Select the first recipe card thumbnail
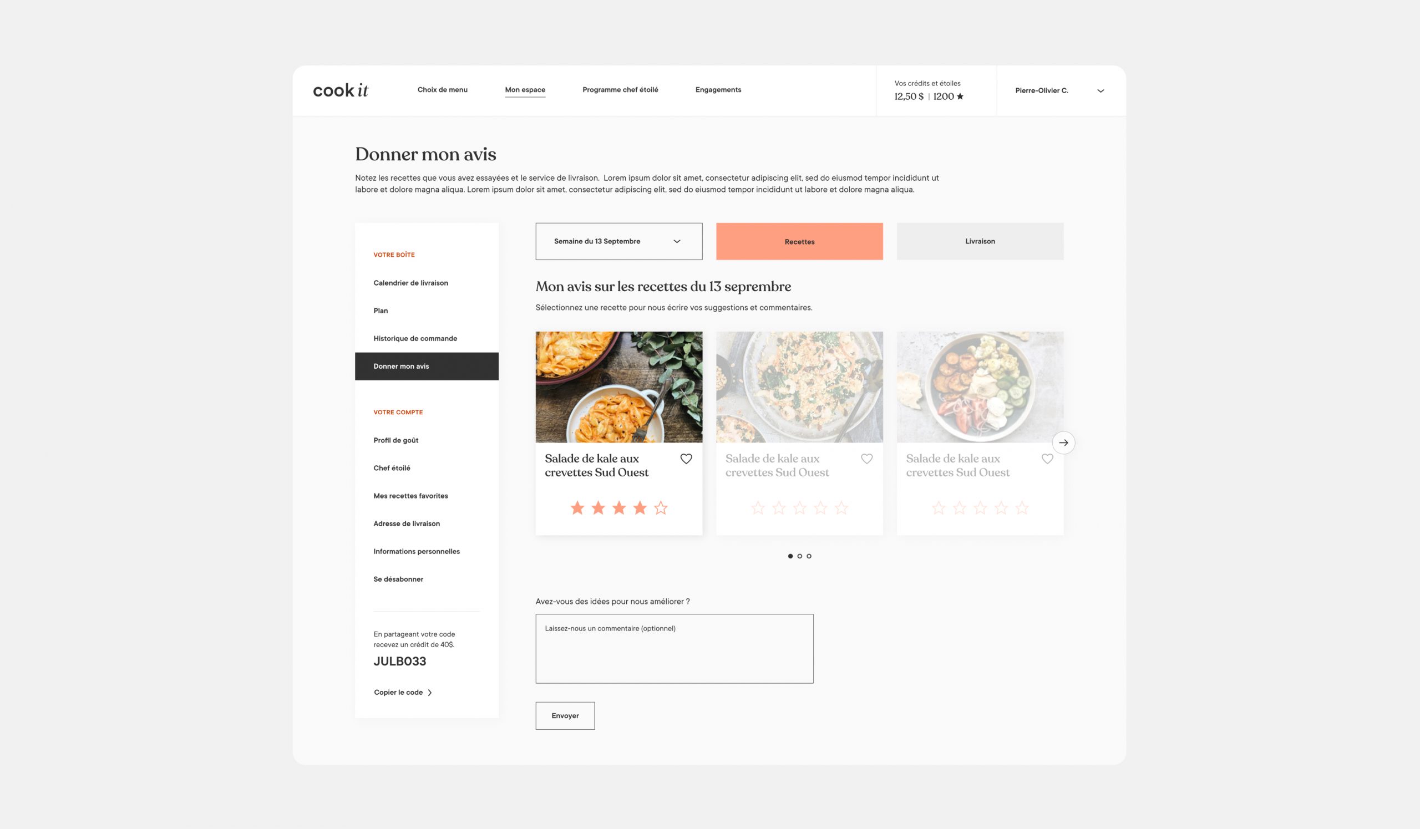Viewport: 1420px width, 829px height. tap(618, 386)
